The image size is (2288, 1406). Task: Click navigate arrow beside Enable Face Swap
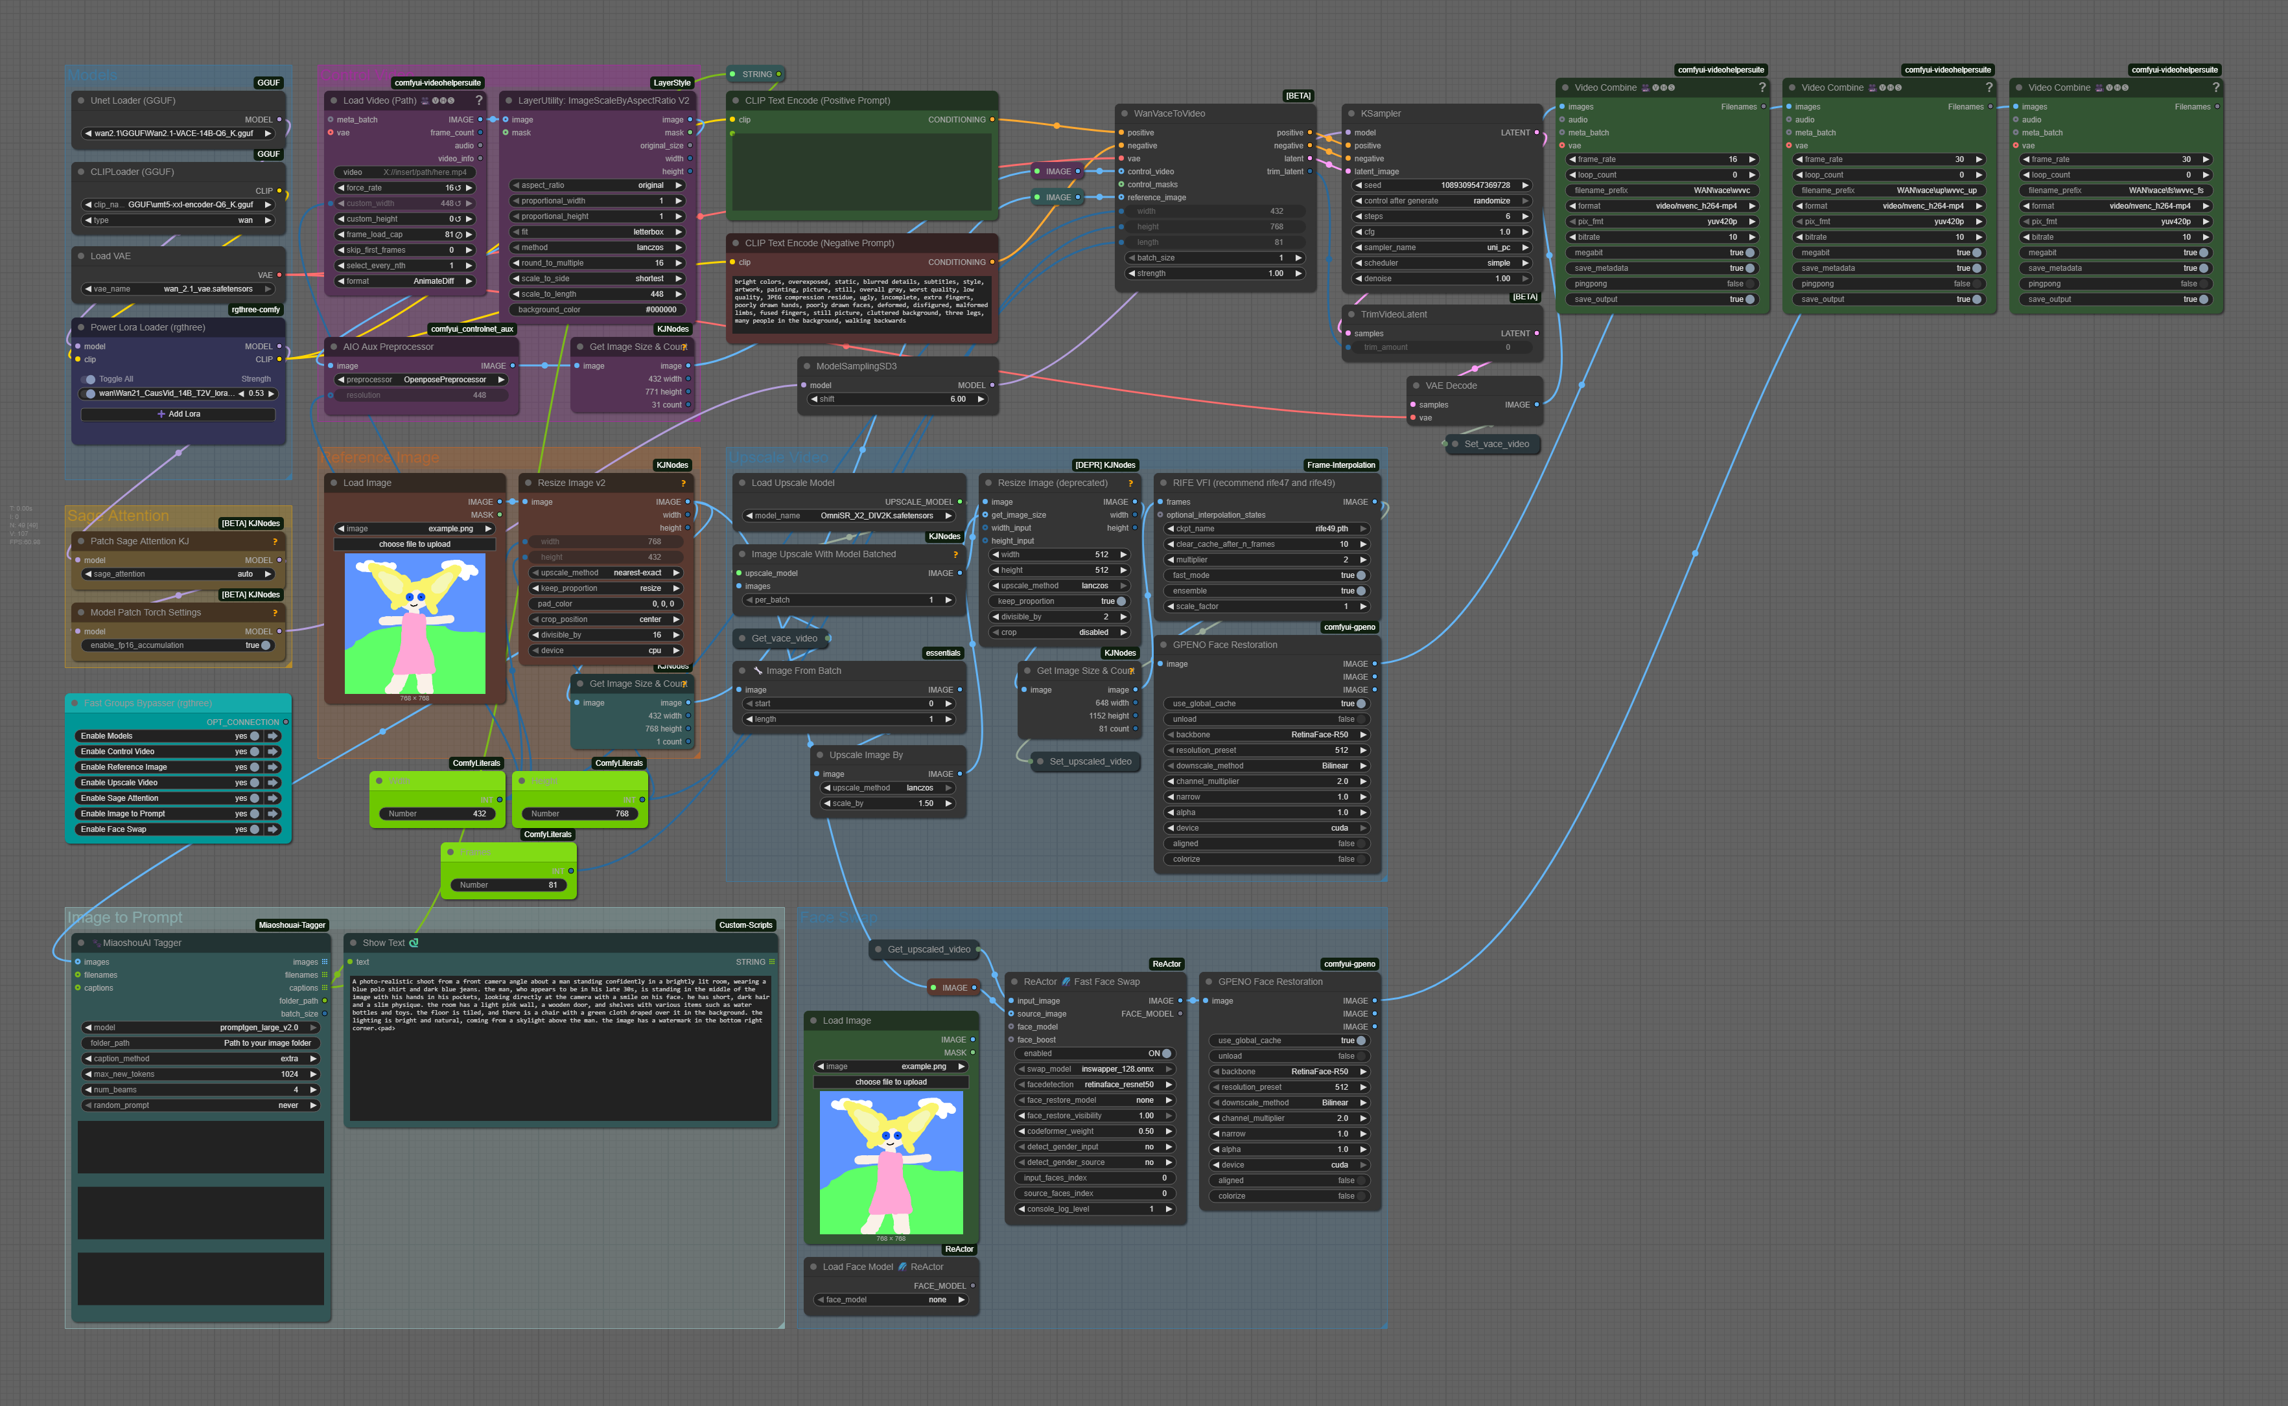(274, 829)
